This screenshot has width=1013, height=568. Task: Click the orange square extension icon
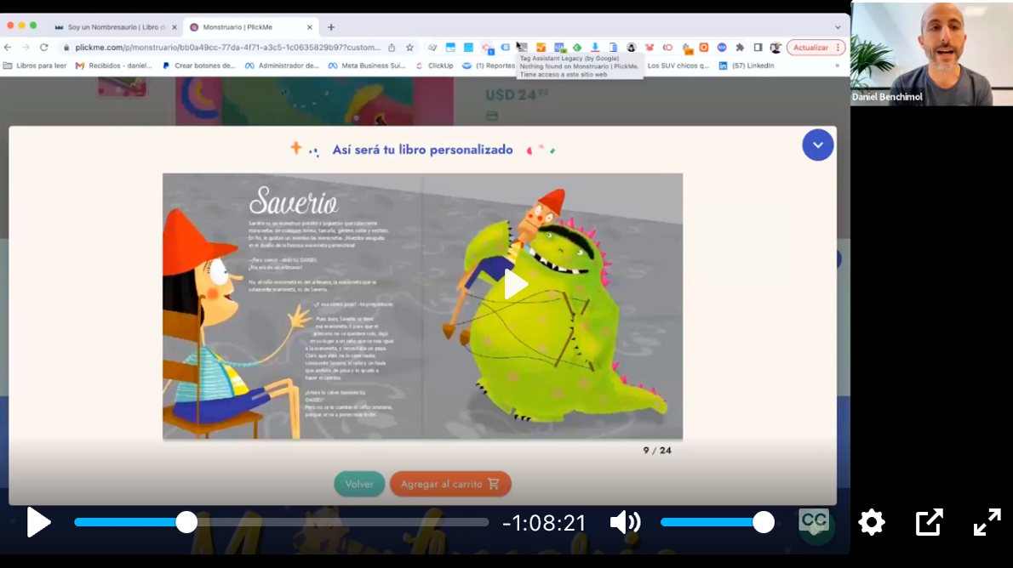[x=703, y=47]
